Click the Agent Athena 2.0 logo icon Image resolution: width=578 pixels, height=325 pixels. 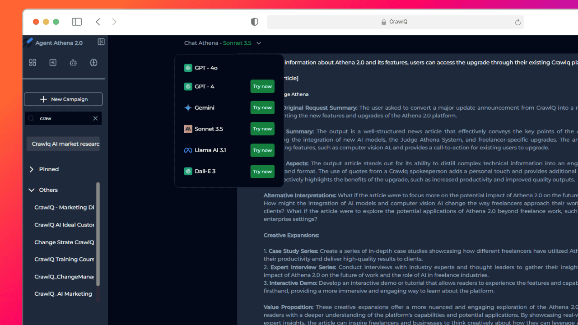point(29,42)
